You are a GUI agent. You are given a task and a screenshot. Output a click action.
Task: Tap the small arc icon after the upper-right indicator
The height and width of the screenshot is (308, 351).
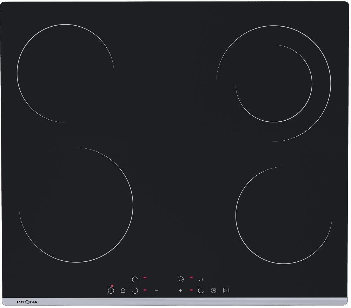point(201,280)
